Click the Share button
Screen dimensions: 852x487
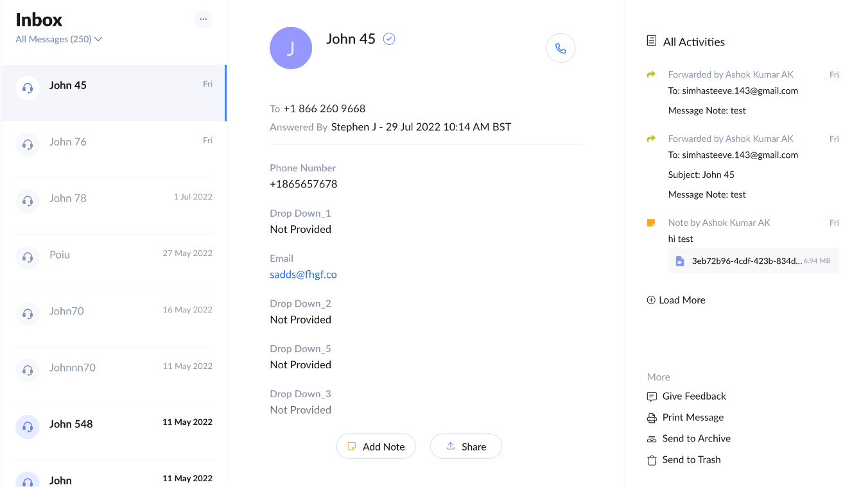coord(465,446)
